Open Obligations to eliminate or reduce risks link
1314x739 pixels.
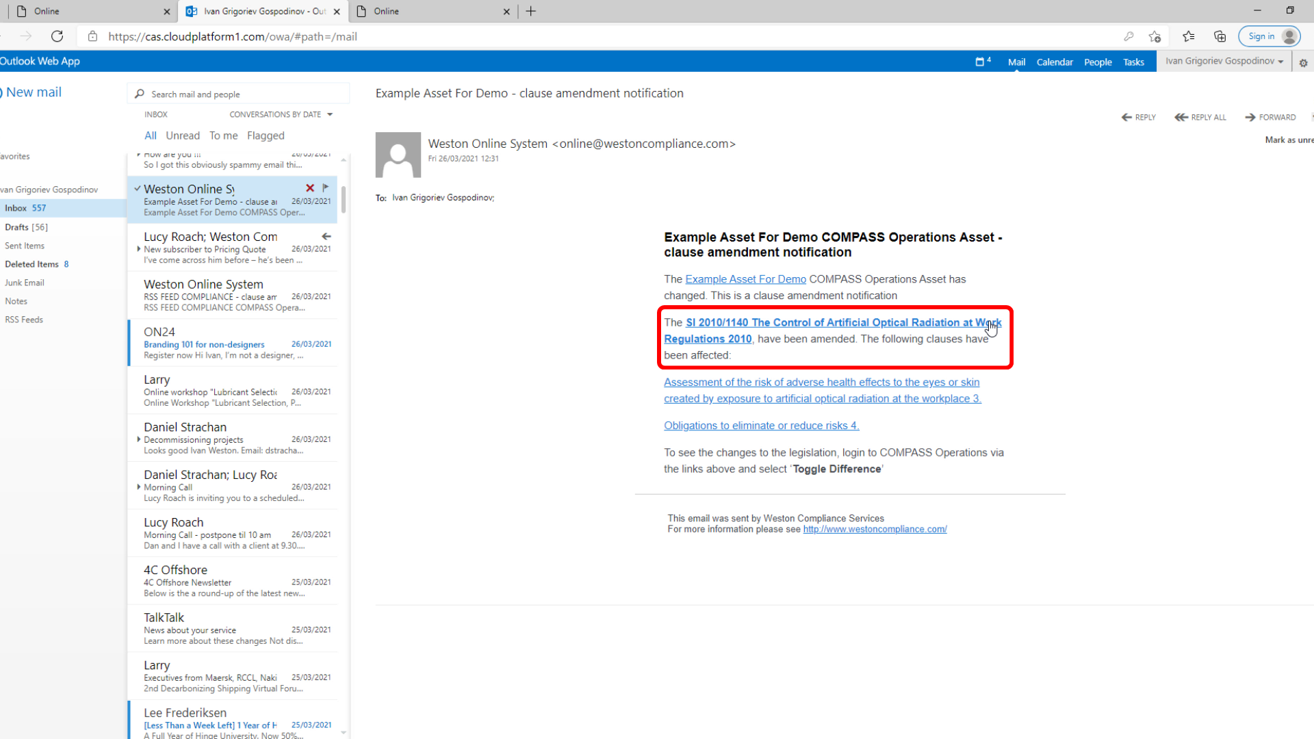[761, 426]
